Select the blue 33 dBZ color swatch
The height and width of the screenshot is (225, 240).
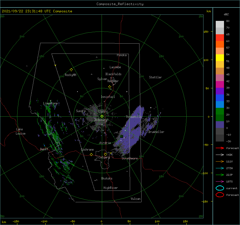click(220, 98)
